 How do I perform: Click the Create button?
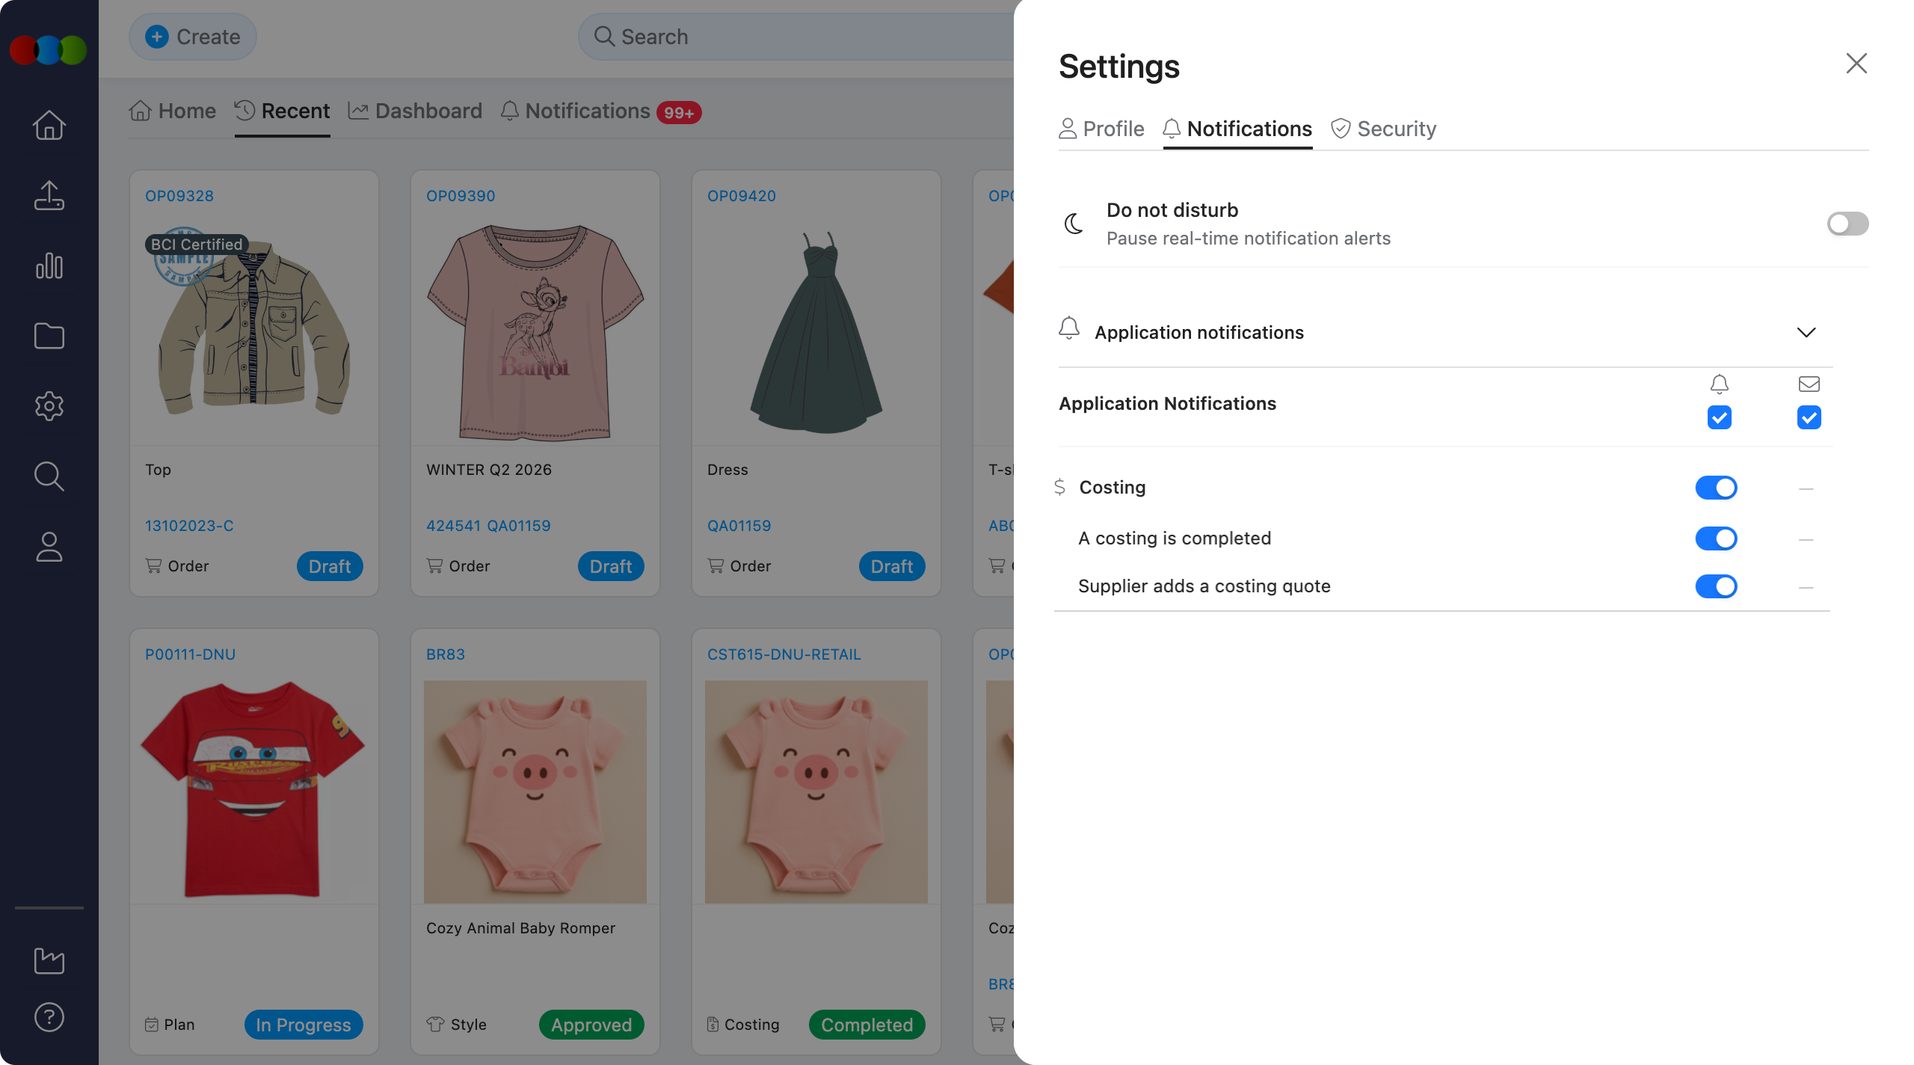tap(193, 37)
